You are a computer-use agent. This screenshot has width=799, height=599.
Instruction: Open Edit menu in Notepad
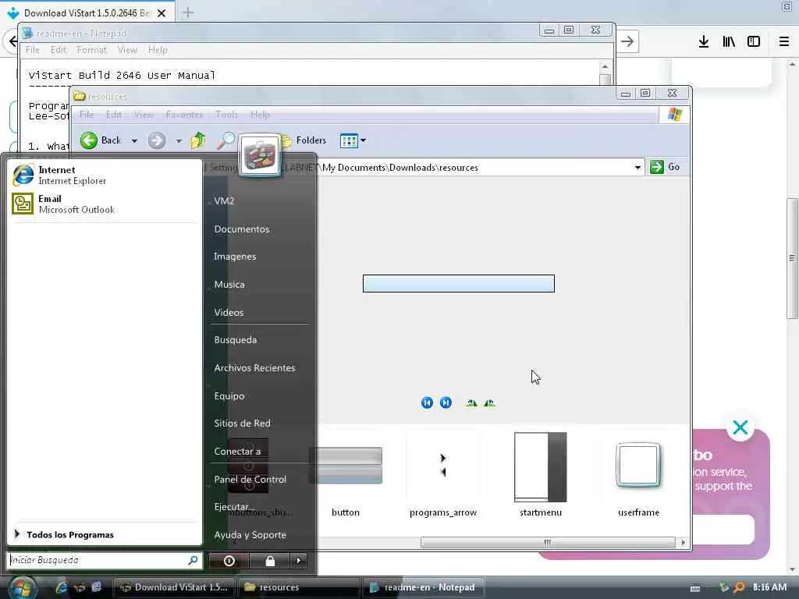[x=58, y=50]
